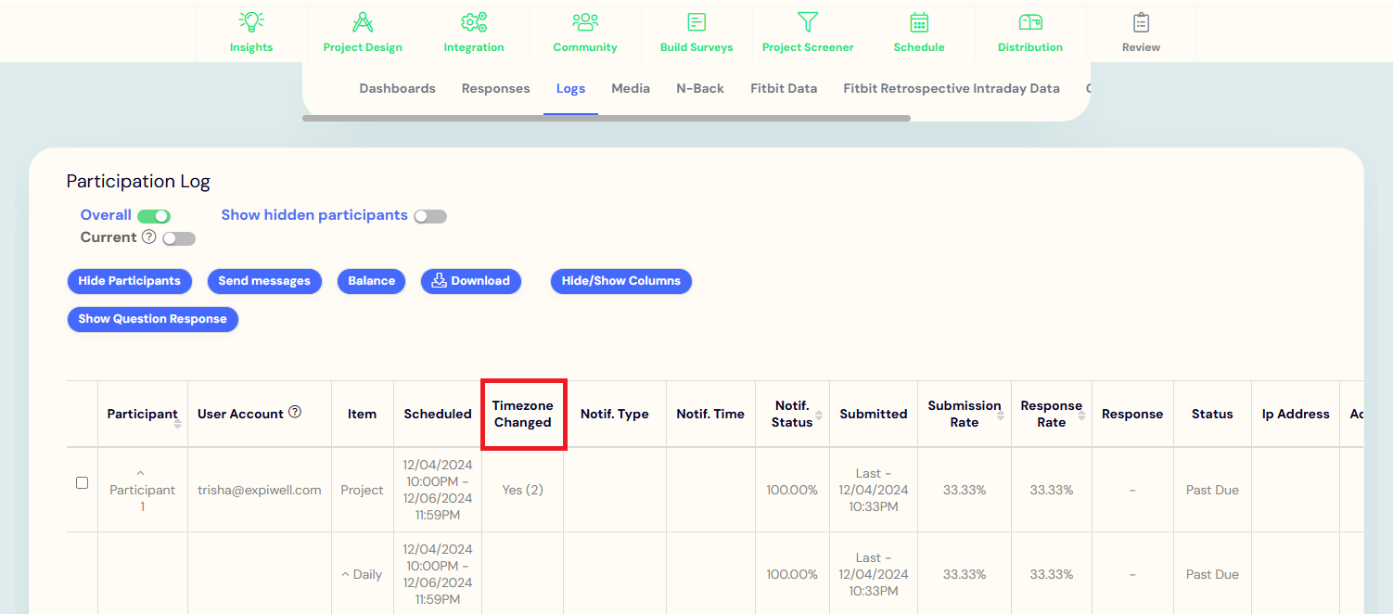Select the Logs tab

[570, 89]
